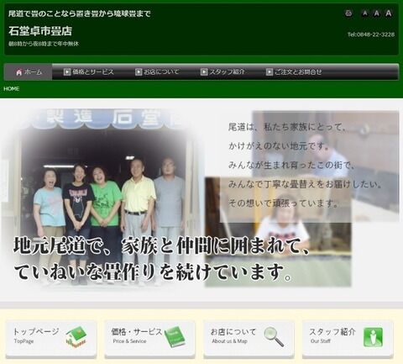403x364 pixels.
Task: Click arrow icon next to 価格とサービス
Action: point(67,72)
